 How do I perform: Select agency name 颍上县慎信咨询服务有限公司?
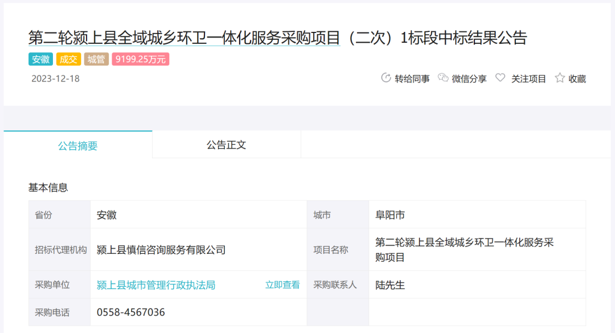click(161, 250)
